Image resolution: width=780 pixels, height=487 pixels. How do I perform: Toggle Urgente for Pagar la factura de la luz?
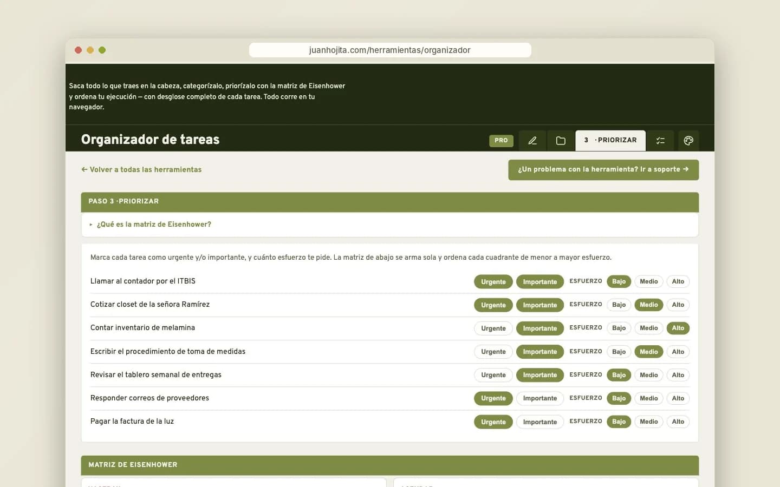coord(493,422)
